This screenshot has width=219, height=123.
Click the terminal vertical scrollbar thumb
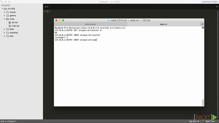click(203, 102)
